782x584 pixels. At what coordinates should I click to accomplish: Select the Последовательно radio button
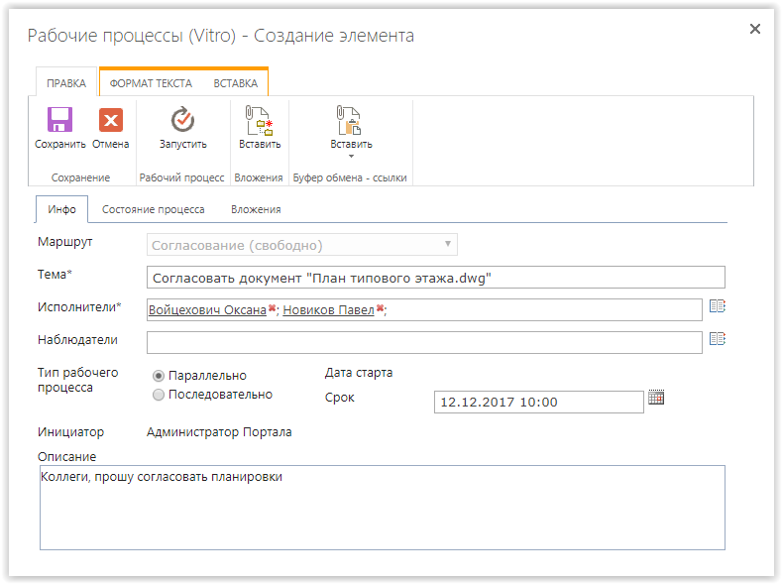pos(159,395)
